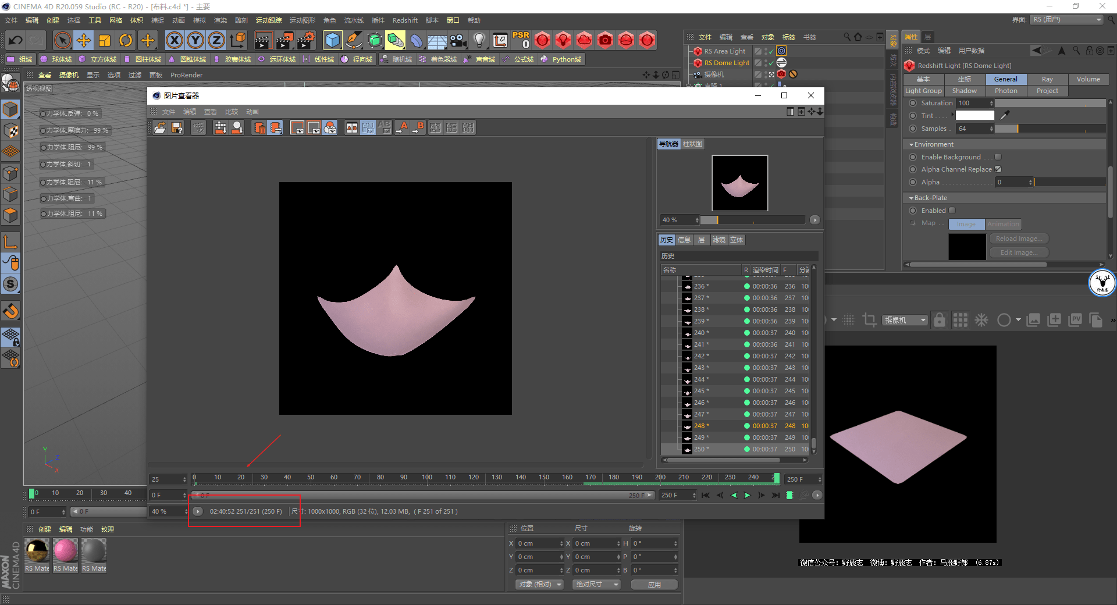The width and height of the screenshot is (1117, 605).
Task: Click the Undo arrow icon
Action: [x=16, y=40]
